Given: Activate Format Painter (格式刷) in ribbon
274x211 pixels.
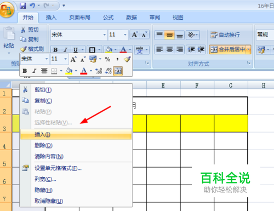Looking at the screenshot, I should click(x=32, y=49).
